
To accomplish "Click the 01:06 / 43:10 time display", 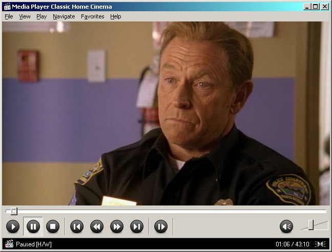I will [x=293, y=244].
